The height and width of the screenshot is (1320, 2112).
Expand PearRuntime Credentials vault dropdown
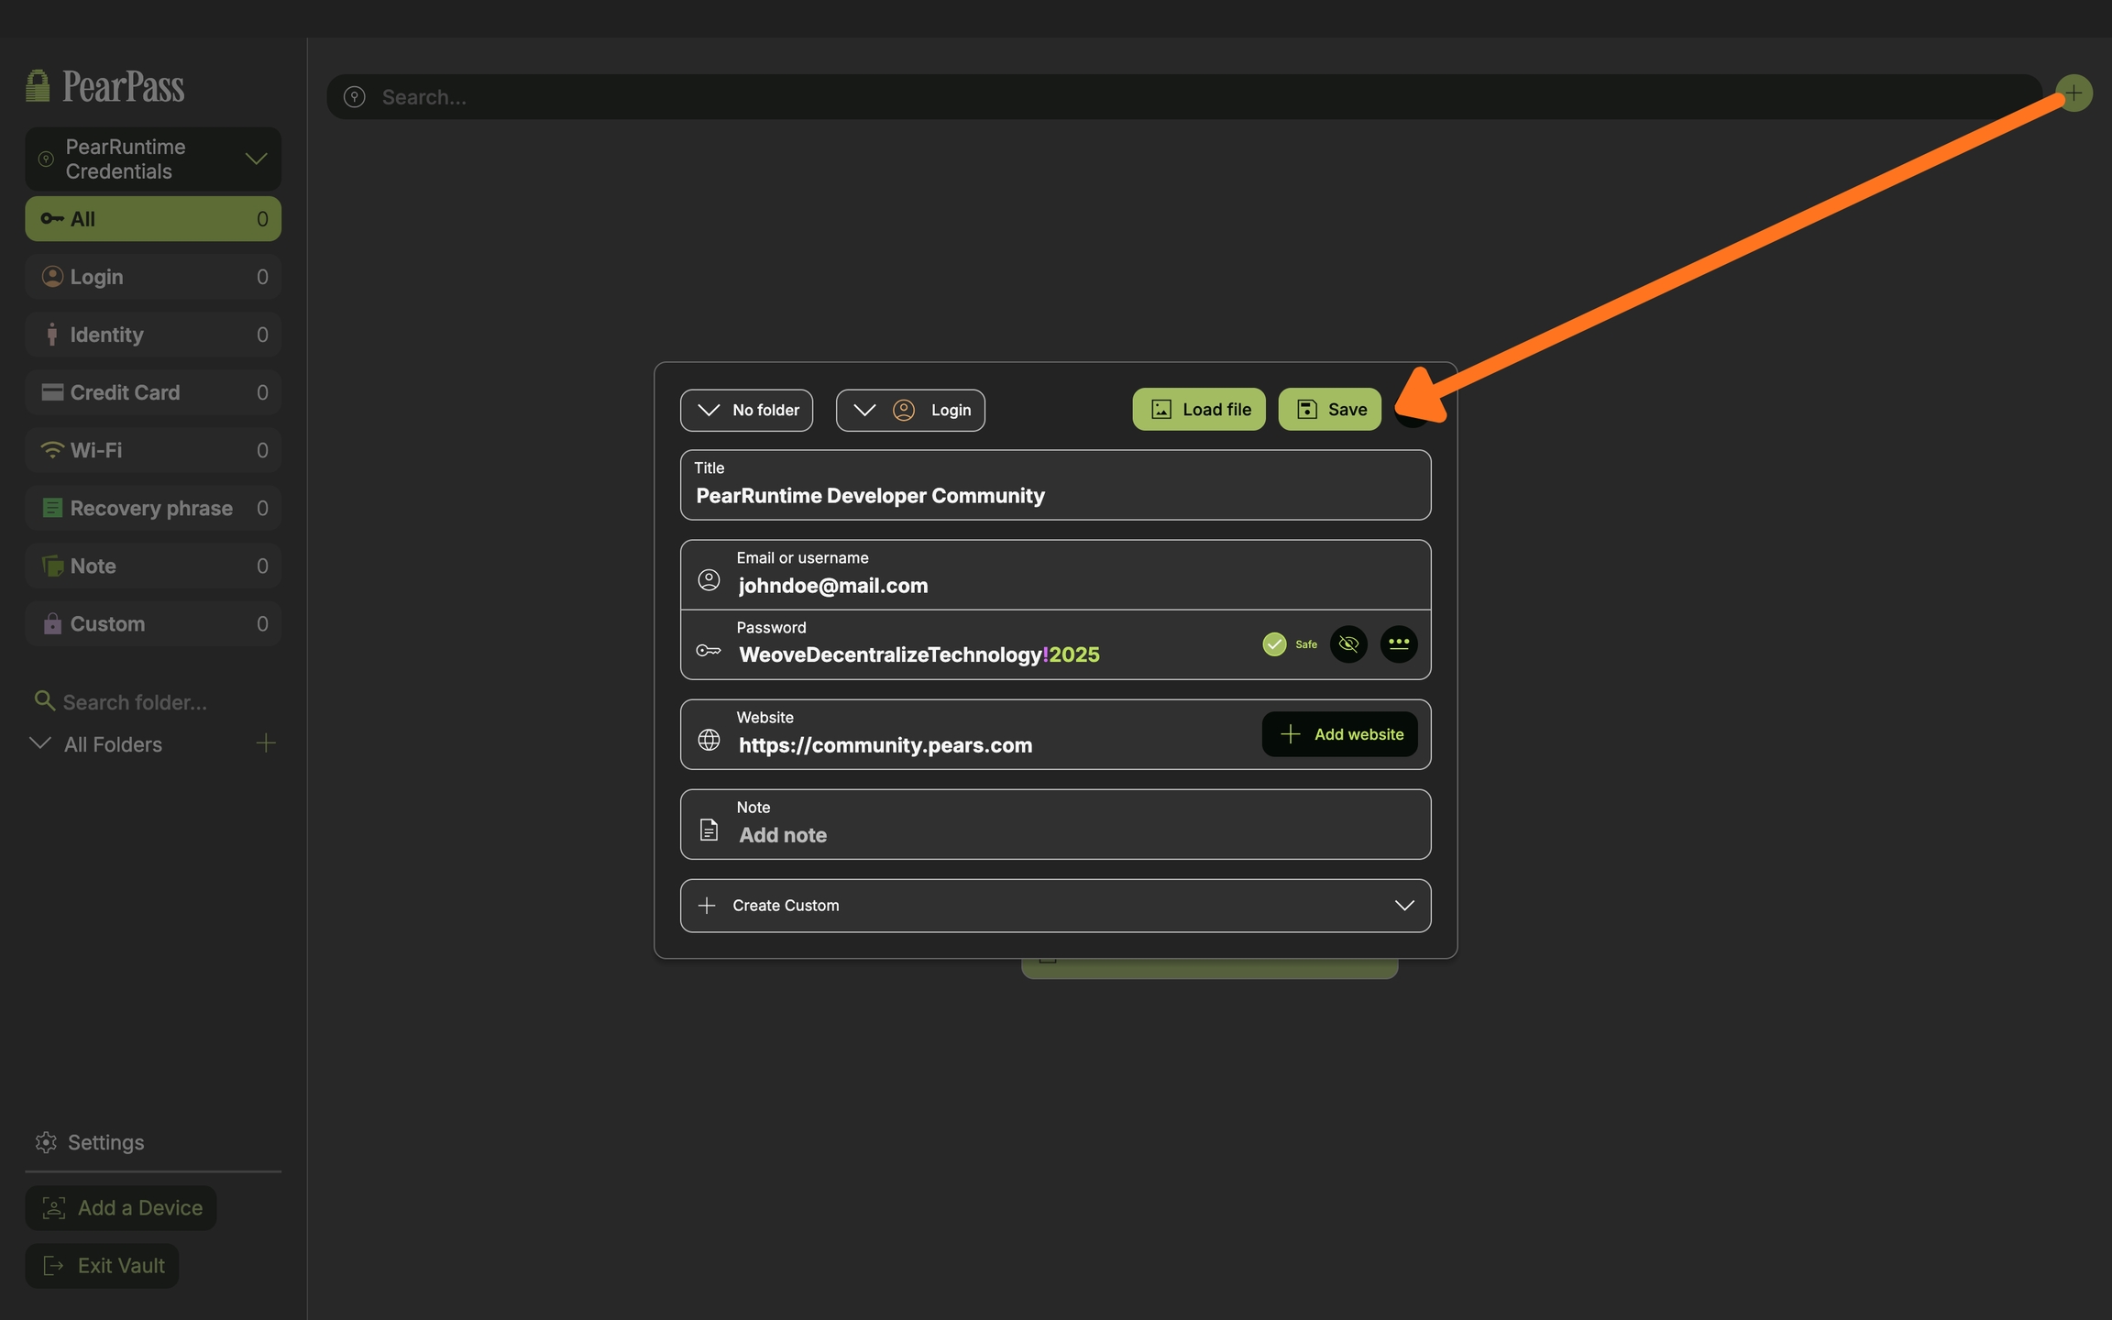pos(256,159)
